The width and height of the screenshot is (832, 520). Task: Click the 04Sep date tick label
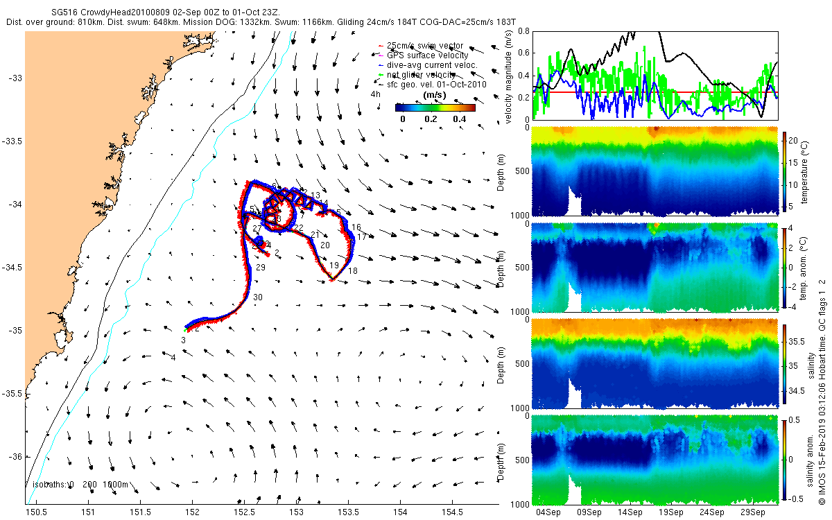pyautogui.click(x=549, y=512)
